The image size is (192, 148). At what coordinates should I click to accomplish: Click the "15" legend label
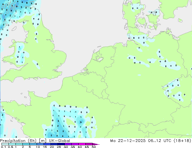(x=45, y=147)
